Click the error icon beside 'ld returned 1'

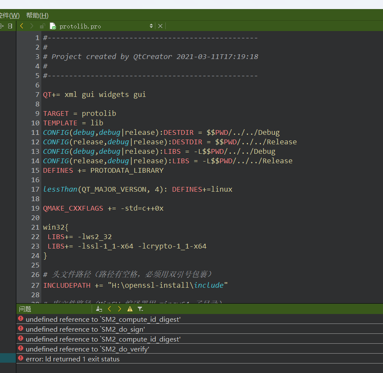(x=21, y=358)
